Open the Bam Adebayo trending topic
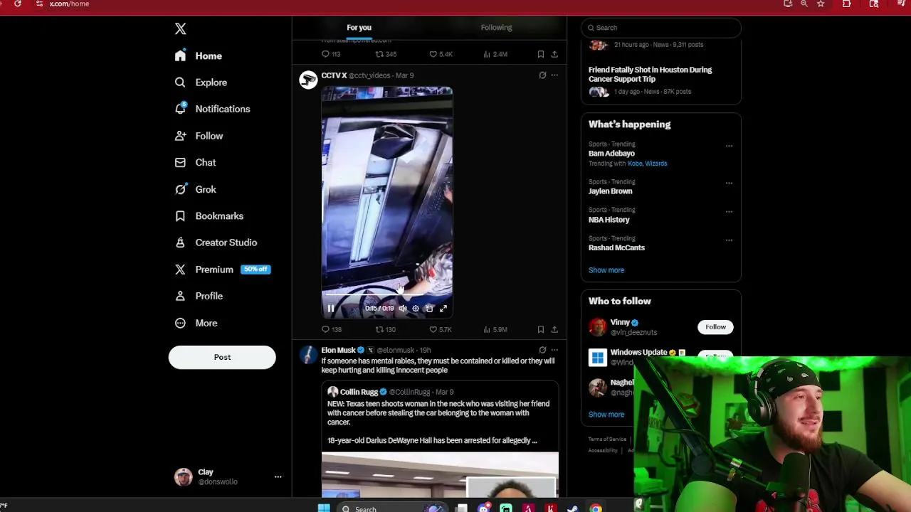The image size is (911, 512). 611,154
